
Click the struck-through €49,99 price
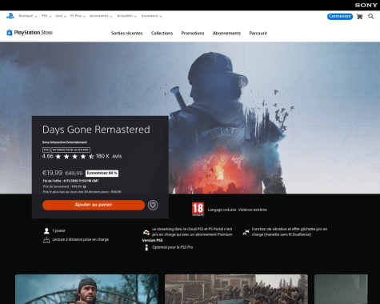point(74,174)
